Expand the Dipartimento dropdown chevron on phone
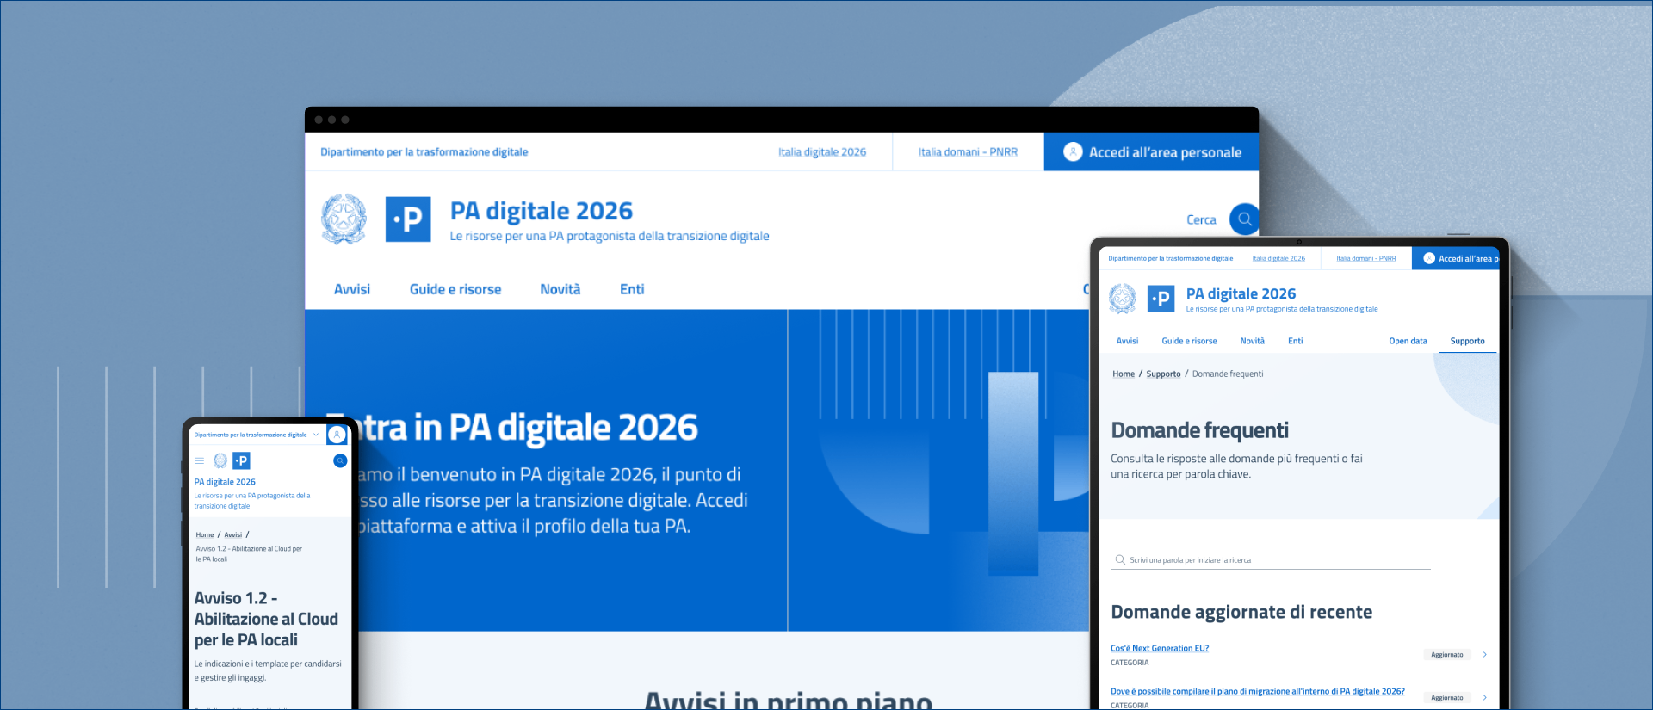Screen dimensions: 1653x710 (316, 435)
